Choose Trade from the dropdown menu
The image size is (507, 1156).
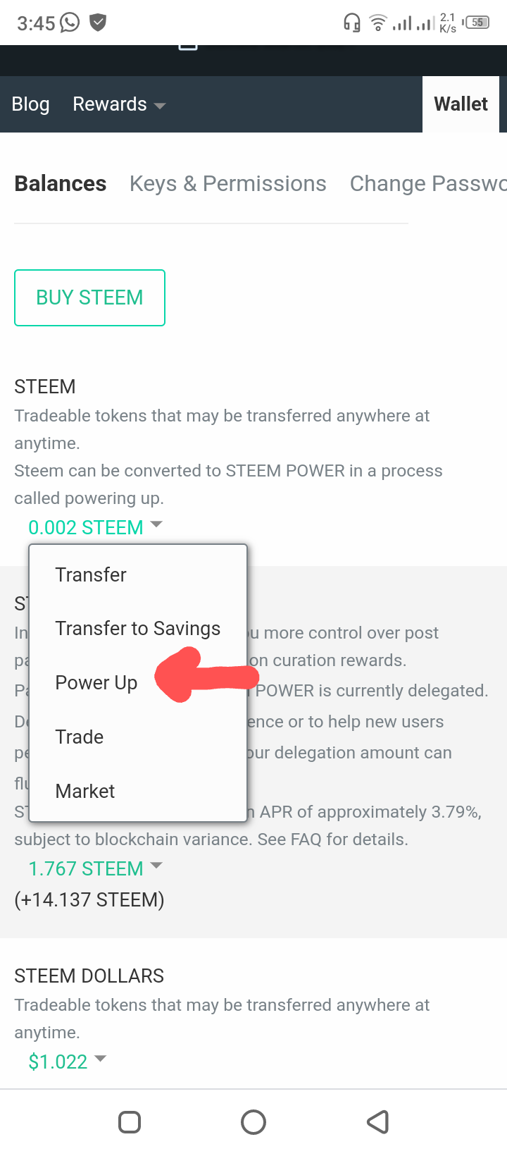80,737
